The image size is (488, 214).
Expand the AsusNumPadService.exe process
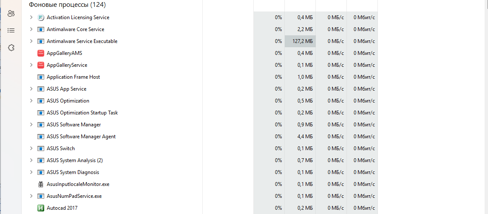[31, 196]
